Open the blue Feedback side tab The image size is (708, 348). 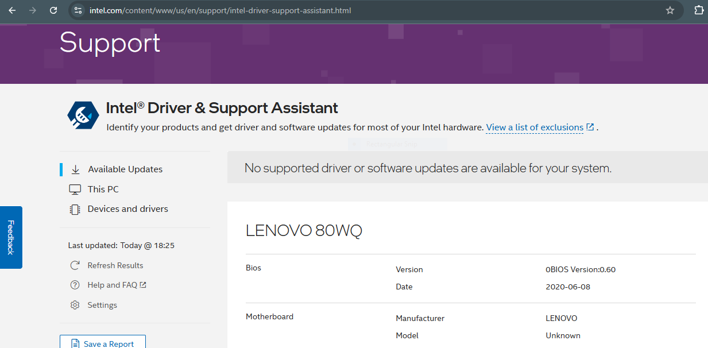point(11,237)
